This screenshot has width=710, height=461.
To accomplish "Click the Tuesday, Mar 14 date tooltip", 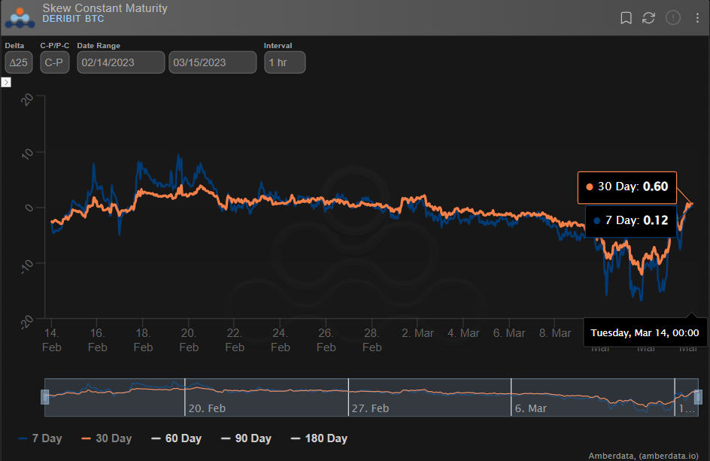I will [645, 333].
